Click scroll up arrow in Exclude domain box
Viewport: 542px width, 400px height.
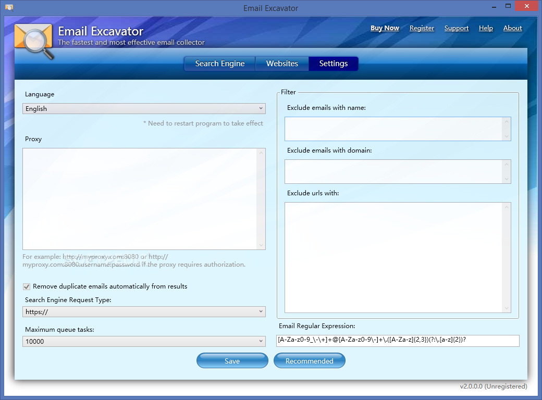pos(507,165)
